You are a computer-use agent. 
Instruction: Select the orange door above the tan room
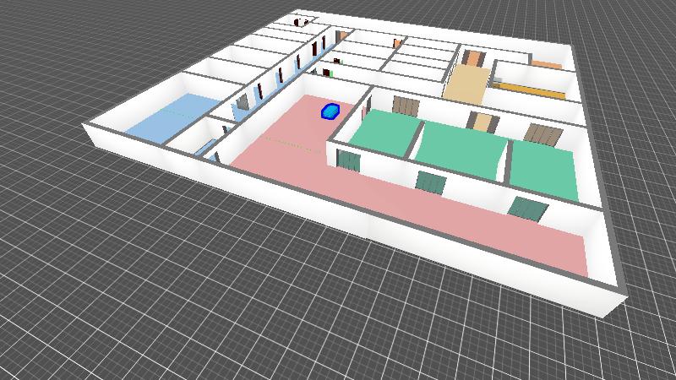[x=472, y=59]
